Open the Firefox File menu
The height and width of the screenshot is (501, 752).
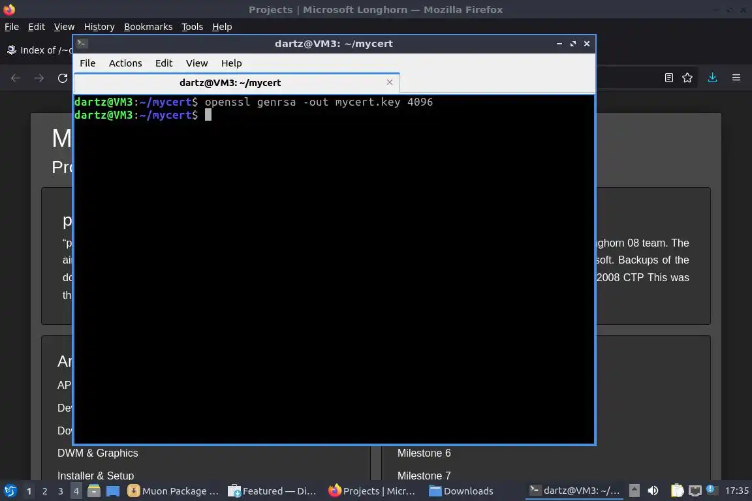point(12,27)
